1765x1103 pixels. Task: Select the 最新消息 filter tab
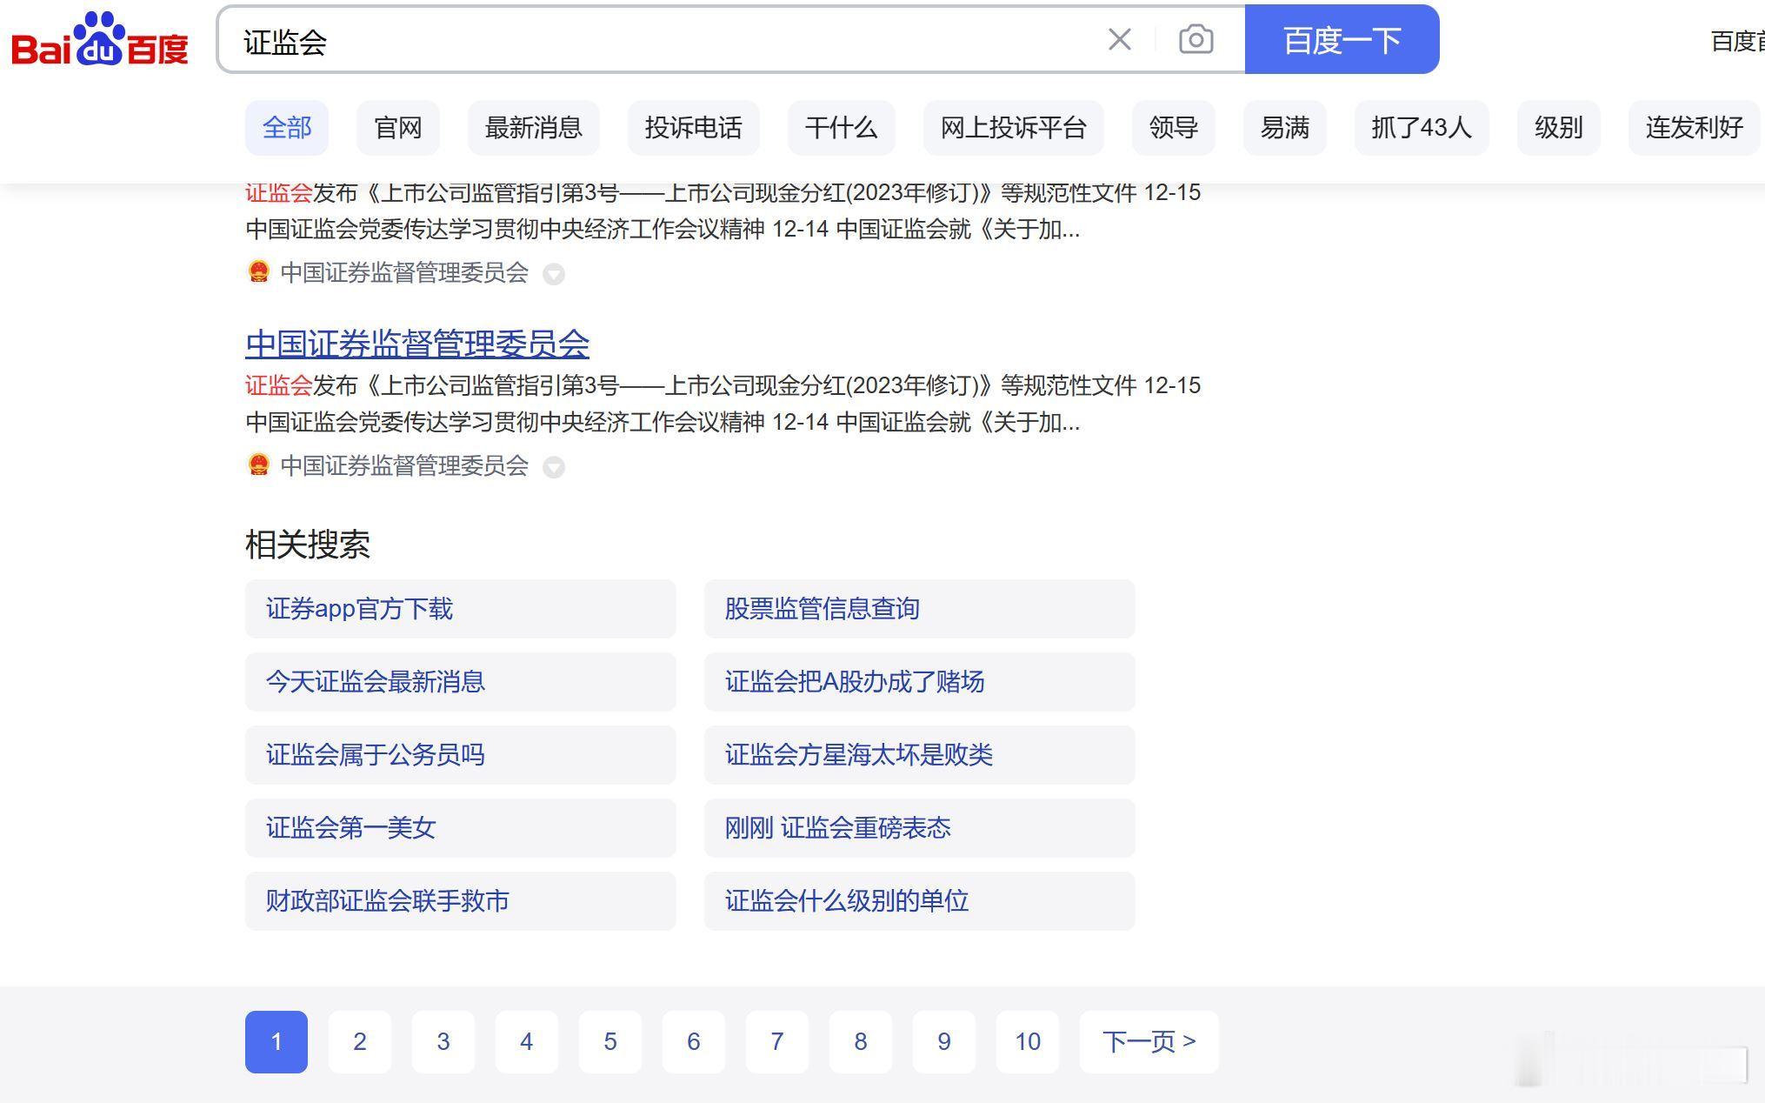534,128
